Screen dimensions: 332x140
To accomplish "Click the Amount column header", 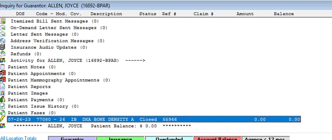I will 245,14.
